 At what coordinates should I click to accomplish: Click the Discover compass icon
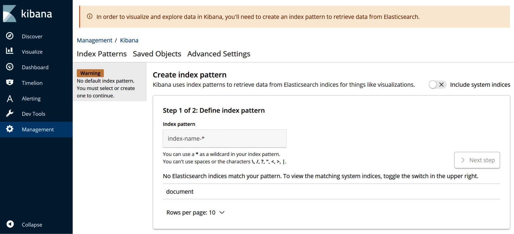[10, 36]
